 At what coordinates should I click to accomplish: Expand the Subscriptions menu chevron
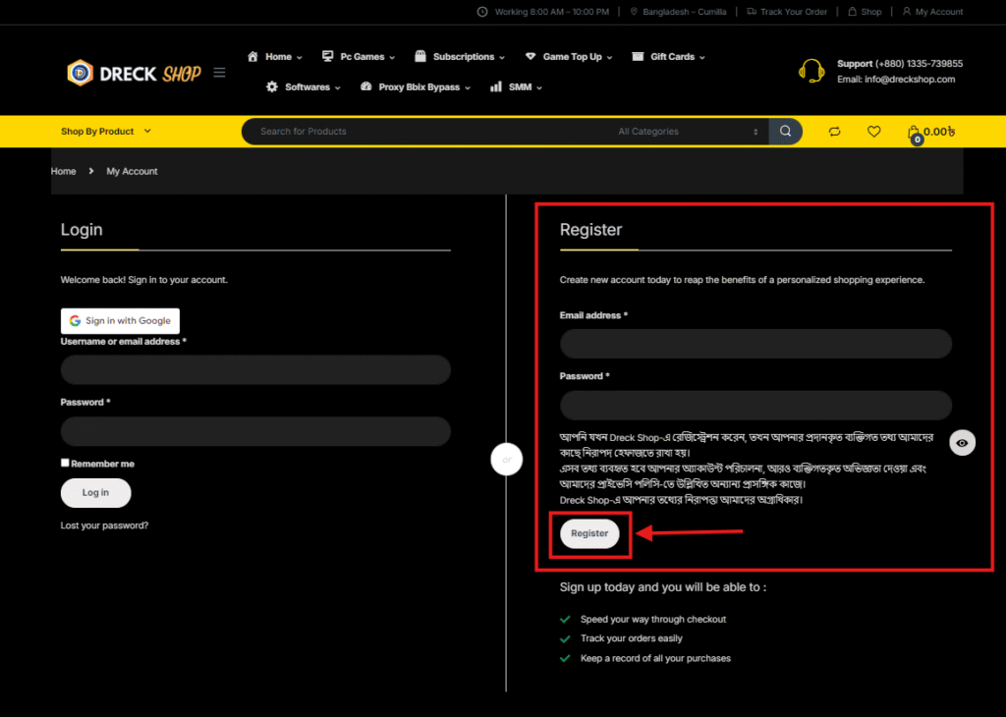coord(502,58)
